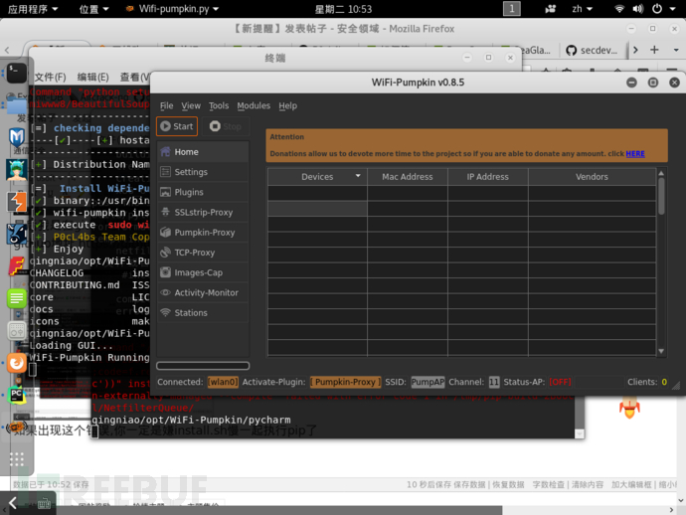686x515 pixels.
Task: Open the 文件(F) menu in the terminal window
Action: [x=51, y=77]
